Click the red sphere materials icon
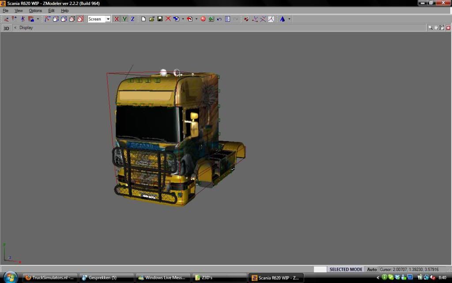The width and height of the screenshot is (452, 283). click(x=203, y=19)
